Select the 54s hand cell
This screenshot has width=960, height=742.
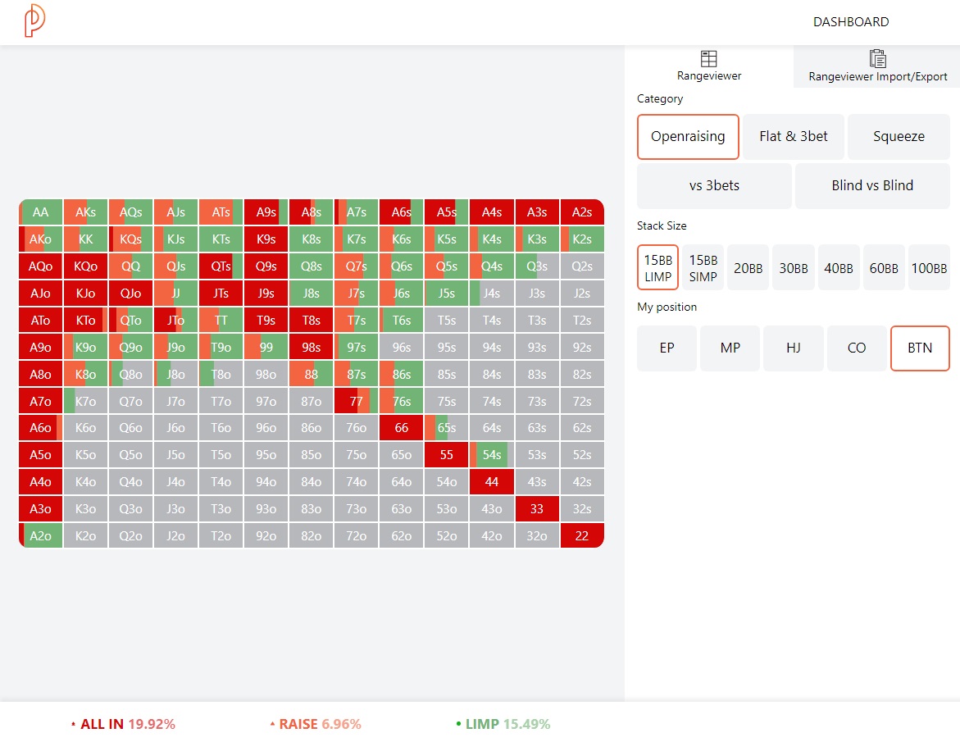point(492,455)
